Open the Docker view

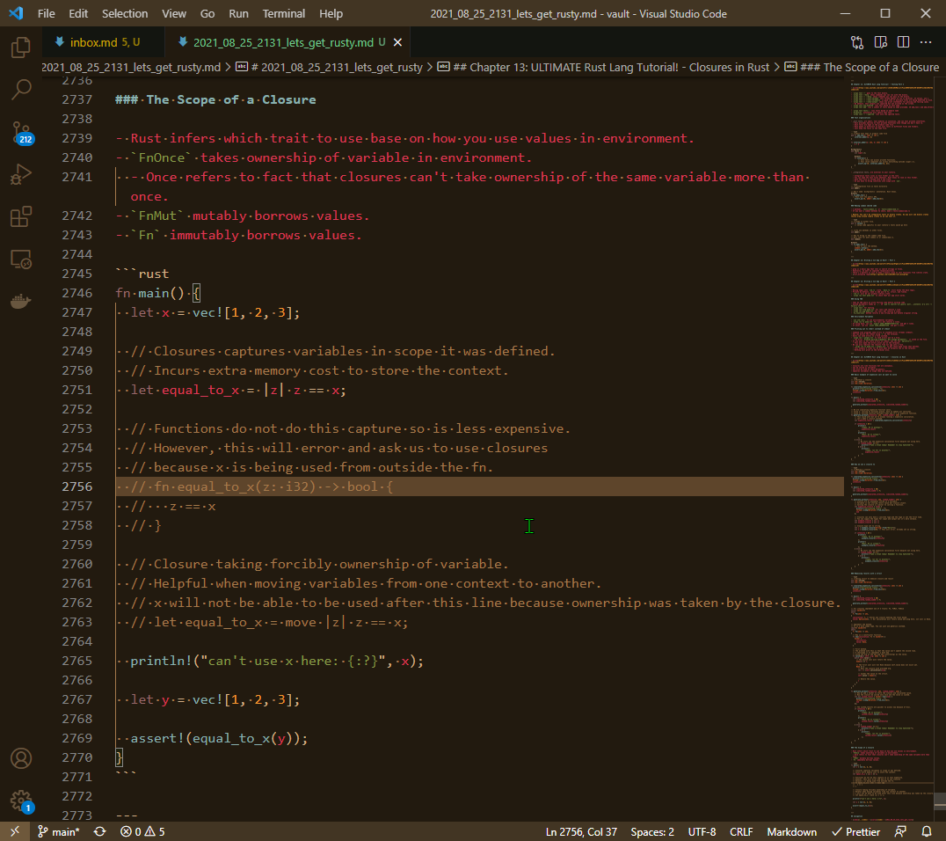20,301
